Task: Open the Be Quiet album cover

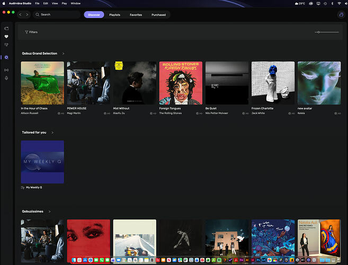Action: tap(227, 83)
